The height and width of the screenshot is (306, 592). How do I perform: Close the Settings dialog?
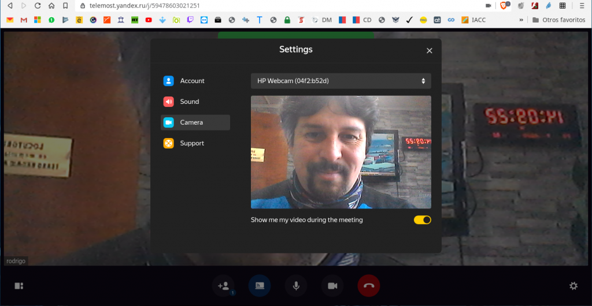(429, 51)
